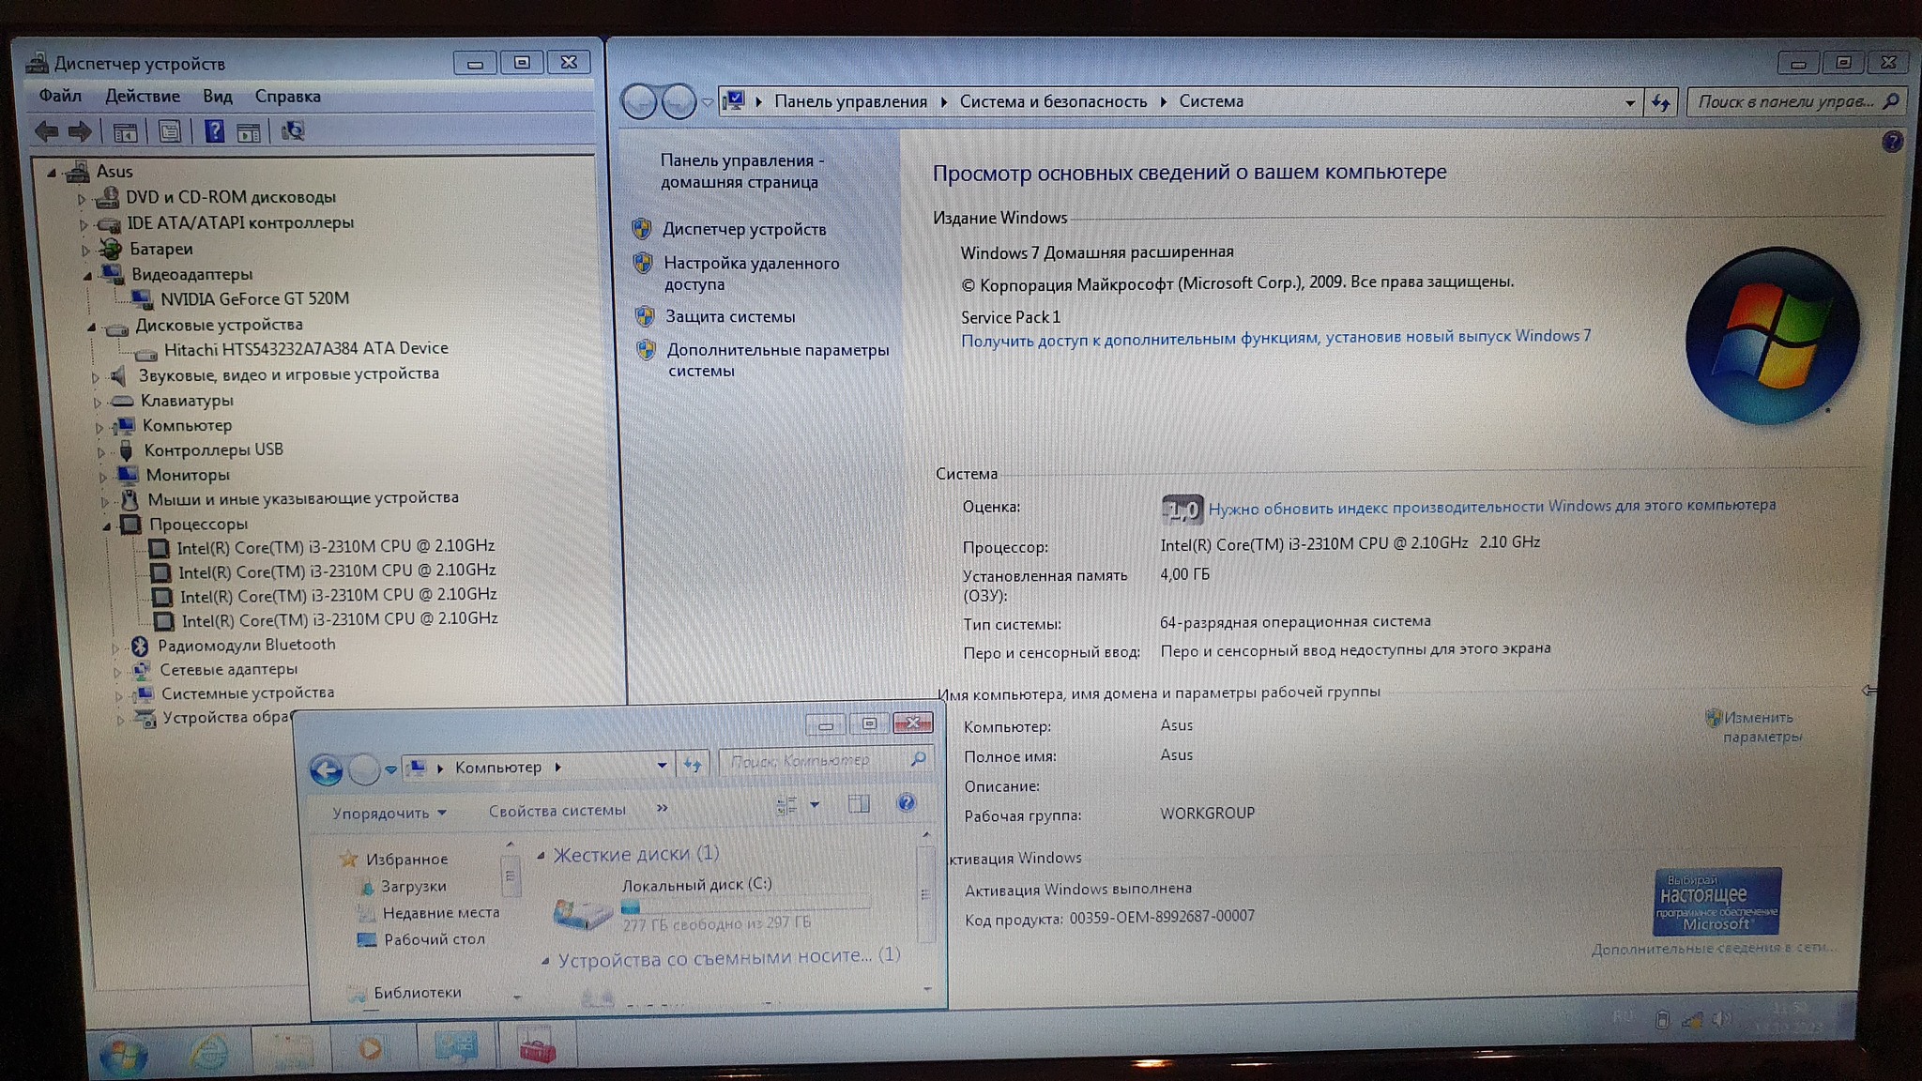Open Internet Explorer from the taskbar
Image resolution: width=1922 pixels, height=1081 pixels.
point(208,1051)
